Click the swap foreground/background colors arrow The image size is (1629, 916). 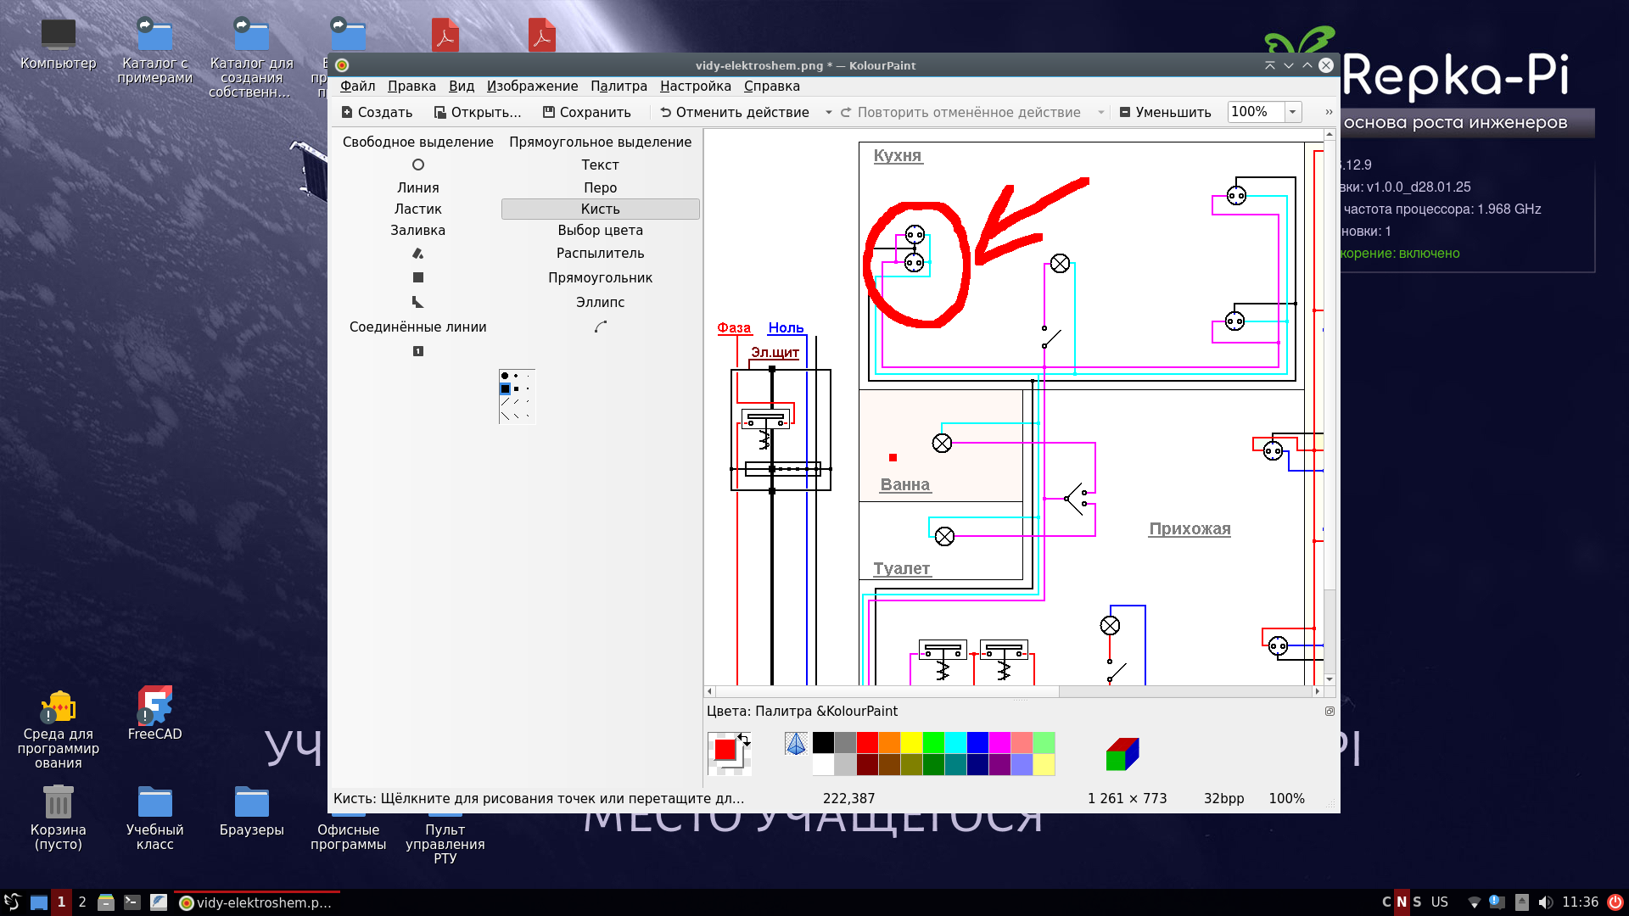[x=744, y=740]
